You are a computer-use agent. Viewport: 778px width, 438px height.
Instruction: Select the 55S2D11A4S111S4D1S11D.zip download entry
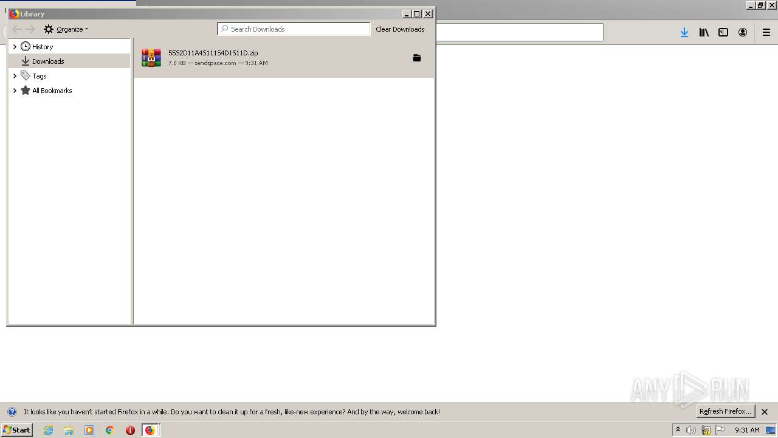[x=284, y=58]
